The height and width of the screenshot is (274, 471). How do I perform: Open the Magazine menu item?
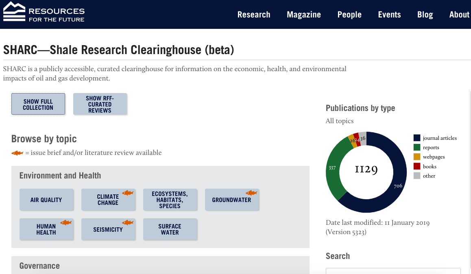point(304,15)
